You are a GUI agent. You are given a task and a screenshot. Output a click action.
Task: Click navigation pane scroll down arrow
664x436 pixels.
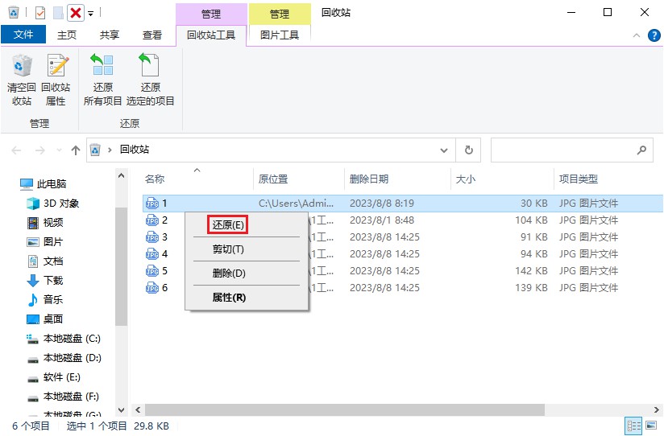pyautogui.click(x=121, y=409)
